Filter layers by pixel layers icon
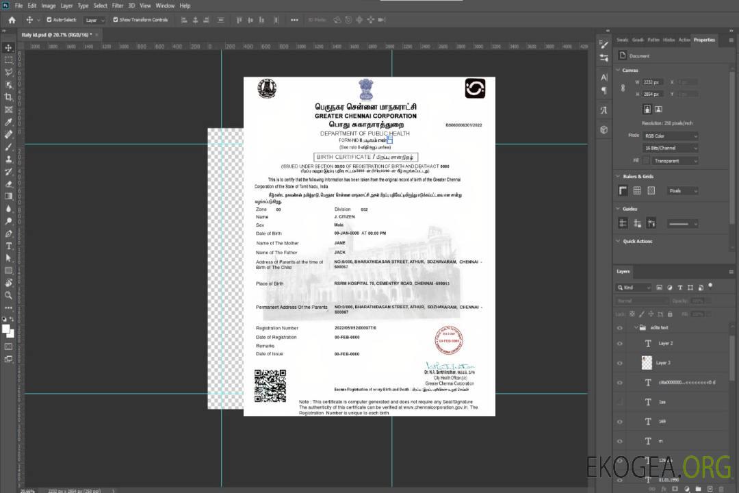The width and height of the screenshot is (739, 493). (x=659, y=288)
